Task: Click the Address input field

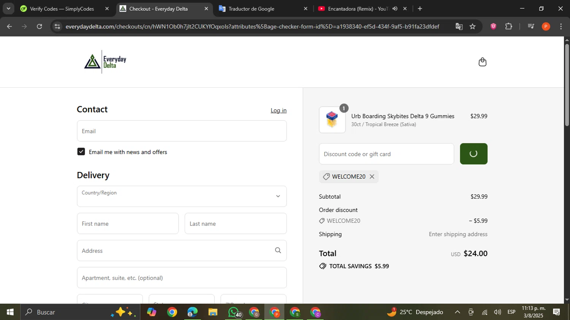Action: (x=182, y=251)
